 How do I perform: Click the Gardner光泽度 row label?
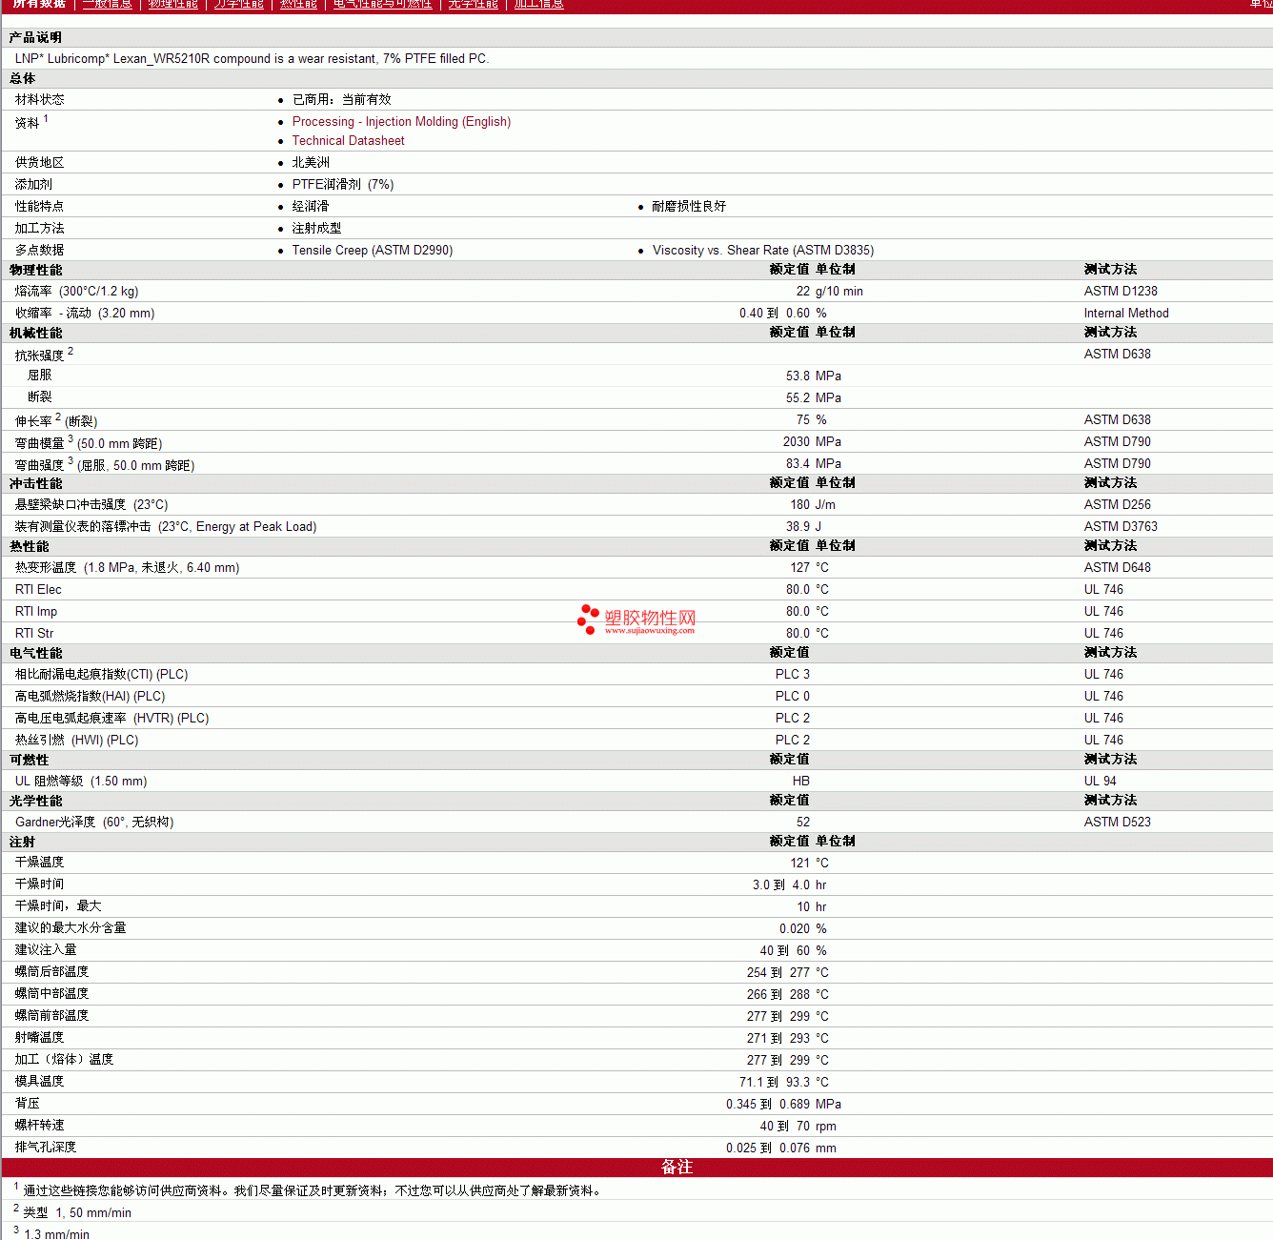(94, 823)
